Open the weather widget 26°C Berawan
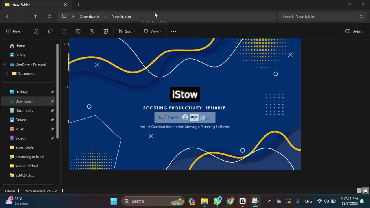Screen dimensions: 370x208 (17, 201)
